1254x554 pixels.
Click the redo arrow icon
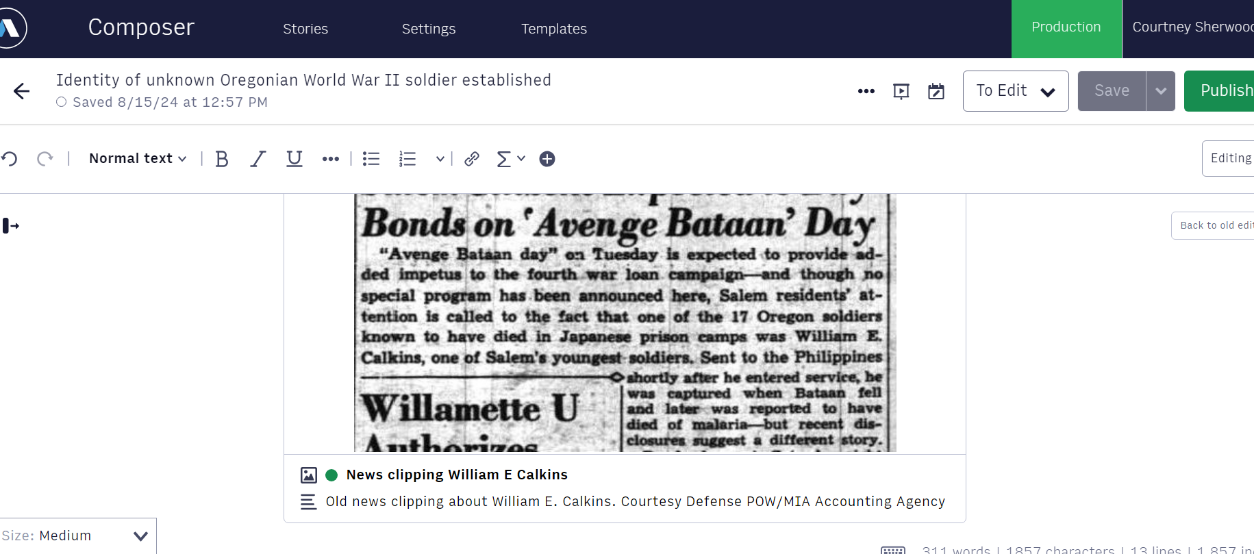pos(45,159)
